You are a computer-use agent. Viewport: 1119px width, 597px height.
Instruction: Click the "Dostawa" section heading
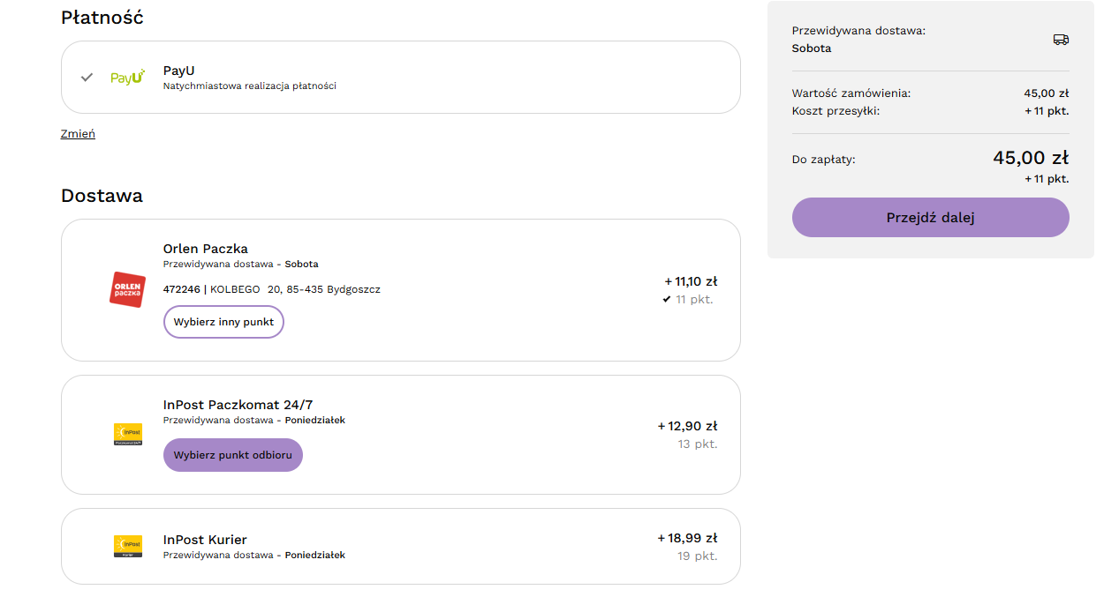point(102,196)
